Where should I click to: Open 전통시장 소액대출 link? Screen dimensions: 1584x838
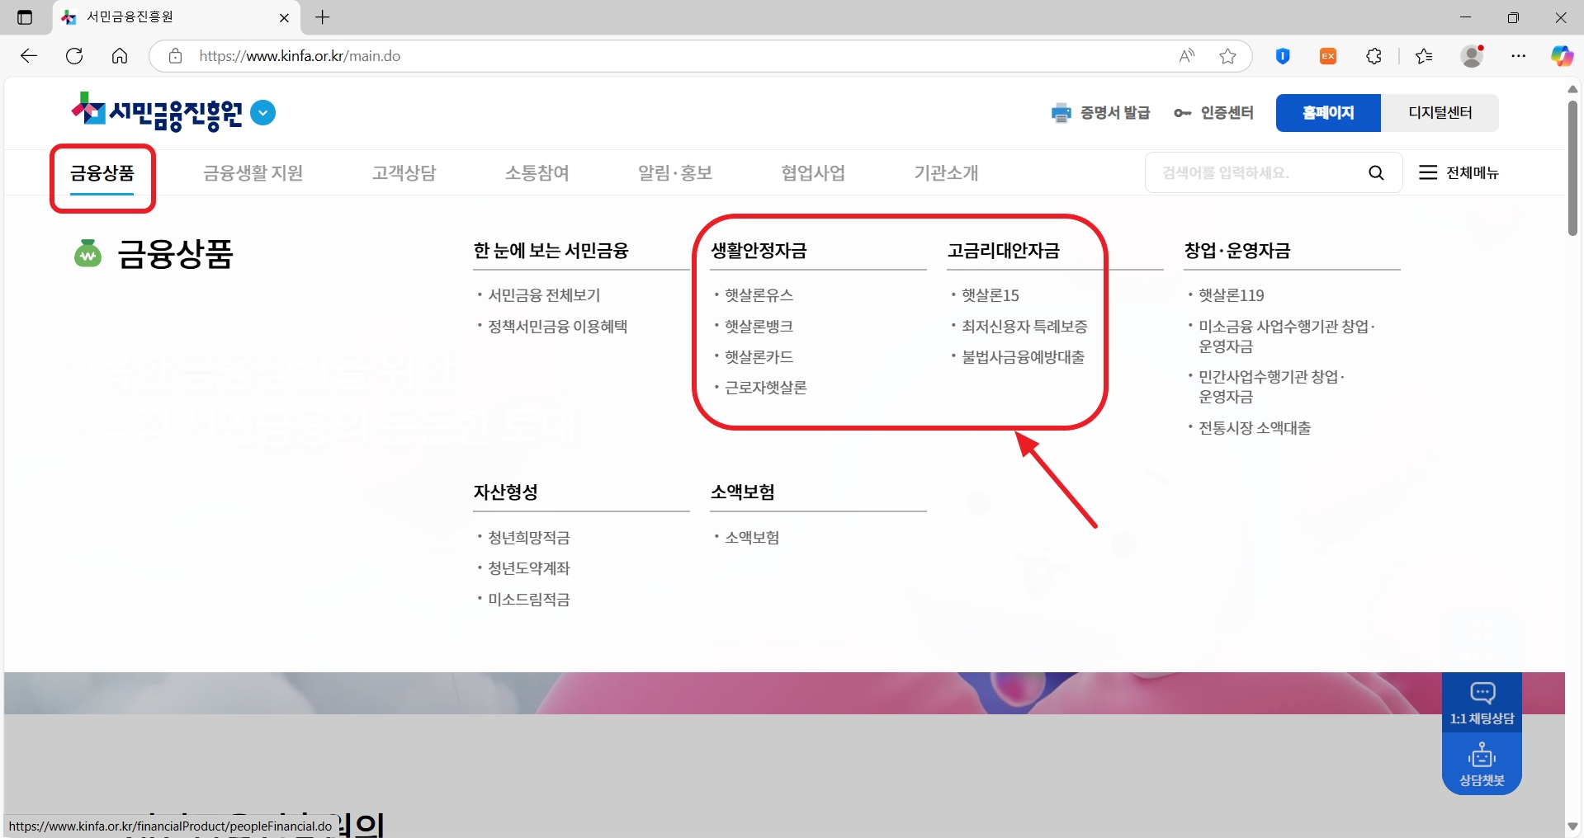(x=1254, y=428)
